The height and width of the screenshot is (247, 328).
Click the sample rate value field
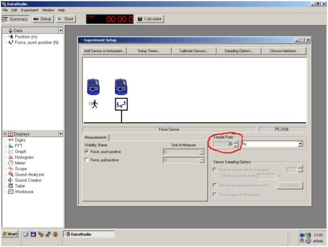[223, 144]
